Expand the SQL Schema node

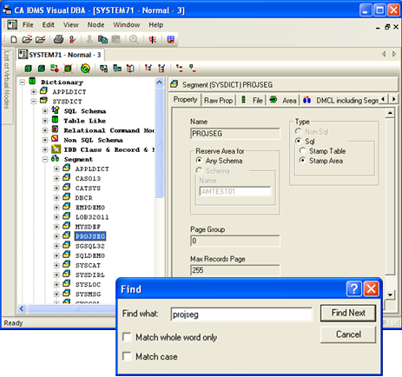coord(45,111)
